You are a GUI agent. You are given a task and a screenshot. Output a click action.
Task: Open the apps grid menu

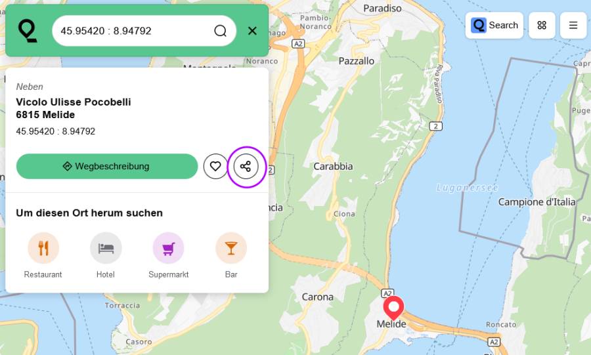542,25
